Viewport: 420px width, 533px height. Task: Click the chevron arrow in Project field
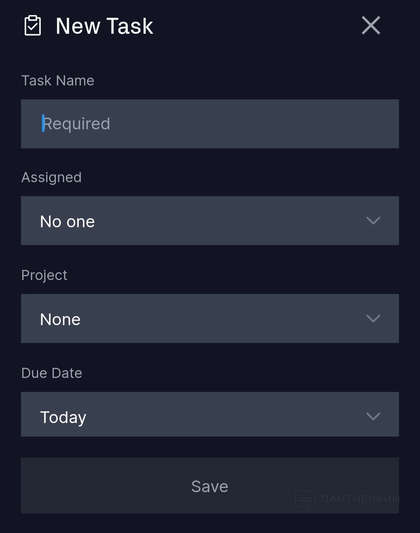click(373, 319)
